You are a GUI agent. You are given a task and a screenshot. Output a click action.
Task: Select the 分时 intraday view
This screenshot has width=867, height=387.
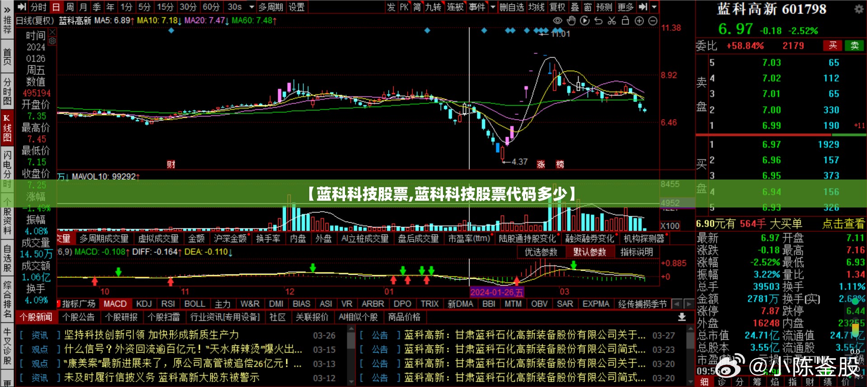(38, 7)
